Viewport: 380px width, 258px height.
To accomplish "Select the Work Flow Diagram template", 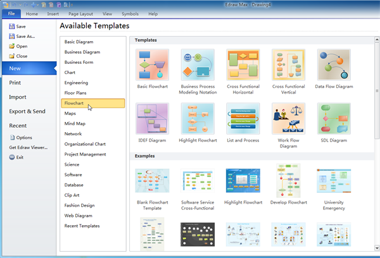I will pos(288,119).
